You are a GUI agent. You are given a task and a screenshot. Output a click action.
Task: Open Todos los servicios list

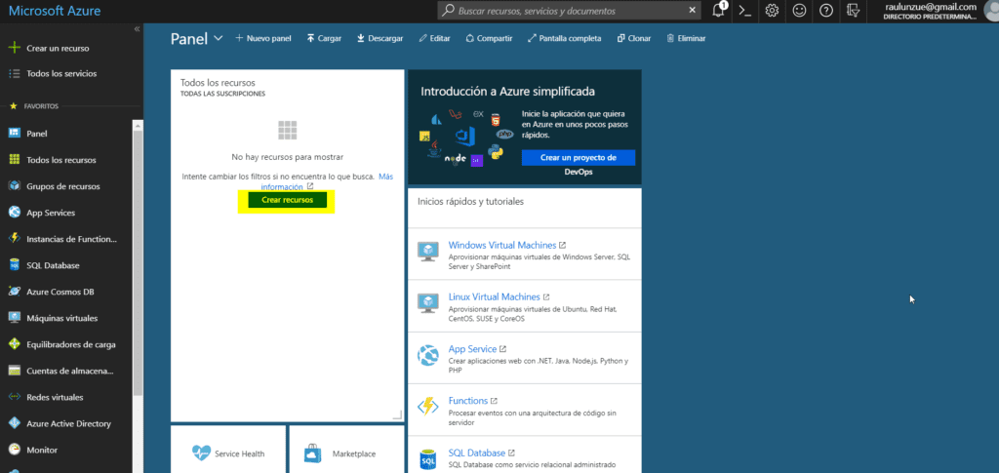pyautogui.click(x=61, y=73)
